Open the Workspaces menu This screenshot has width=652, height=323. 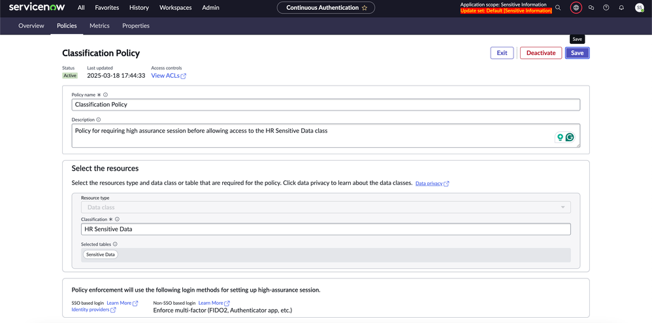176,8
